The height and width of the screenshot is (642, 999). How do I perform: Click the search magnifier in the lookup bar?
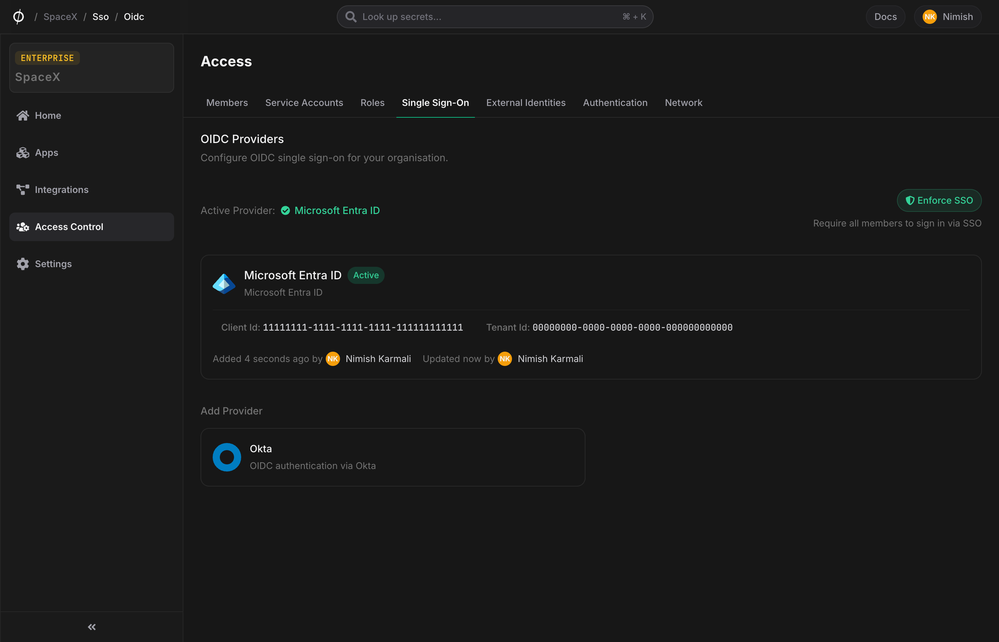[x=351, y=17]
